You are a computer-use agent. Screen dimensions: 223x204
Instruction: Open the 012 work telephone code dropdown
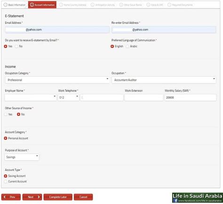click(68, 98)
